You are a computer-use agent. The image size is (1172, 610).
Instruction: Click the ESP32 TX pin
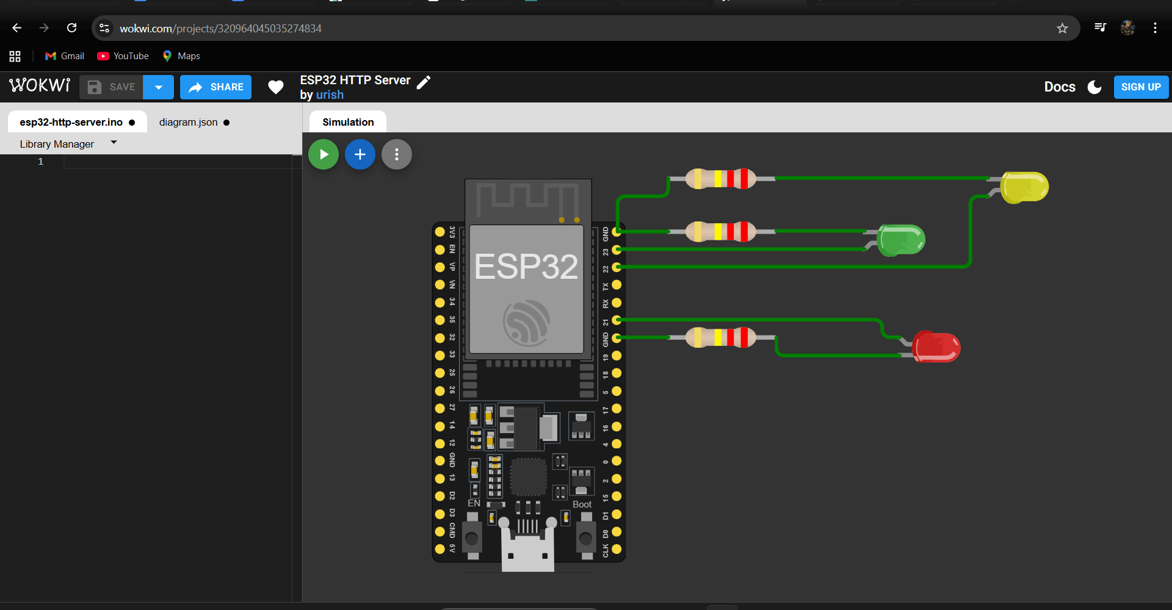click(617, 285)
